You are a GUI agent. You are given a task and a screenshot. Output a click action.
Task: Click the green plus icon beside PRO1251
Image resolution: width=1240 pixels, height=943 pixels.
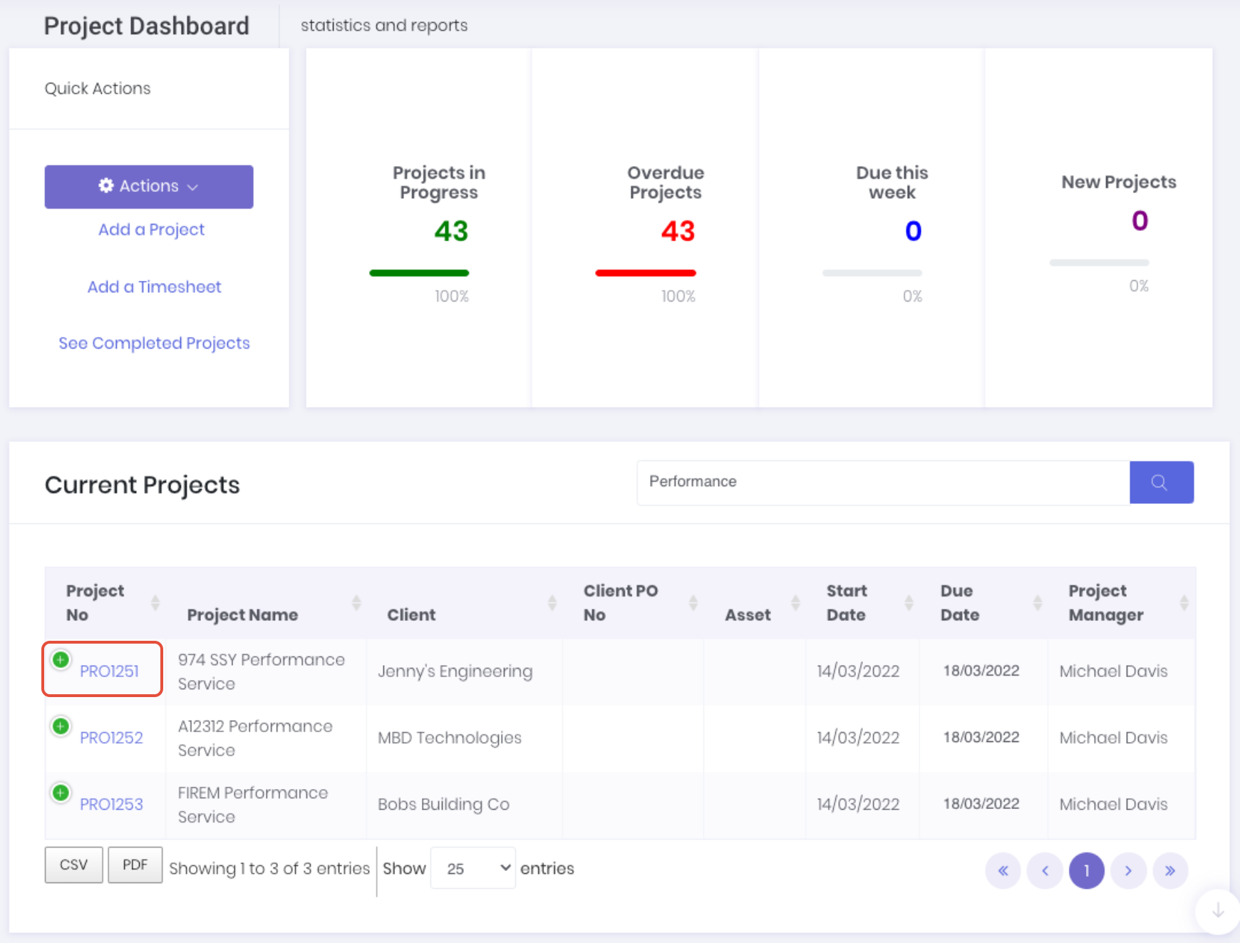coord(61,659)
